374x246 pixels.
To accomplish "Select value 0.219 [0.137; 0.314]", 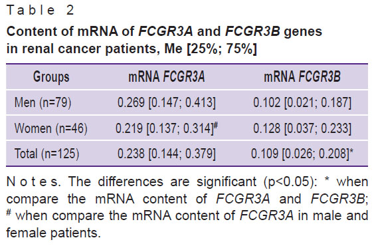I will coord(165,128).
